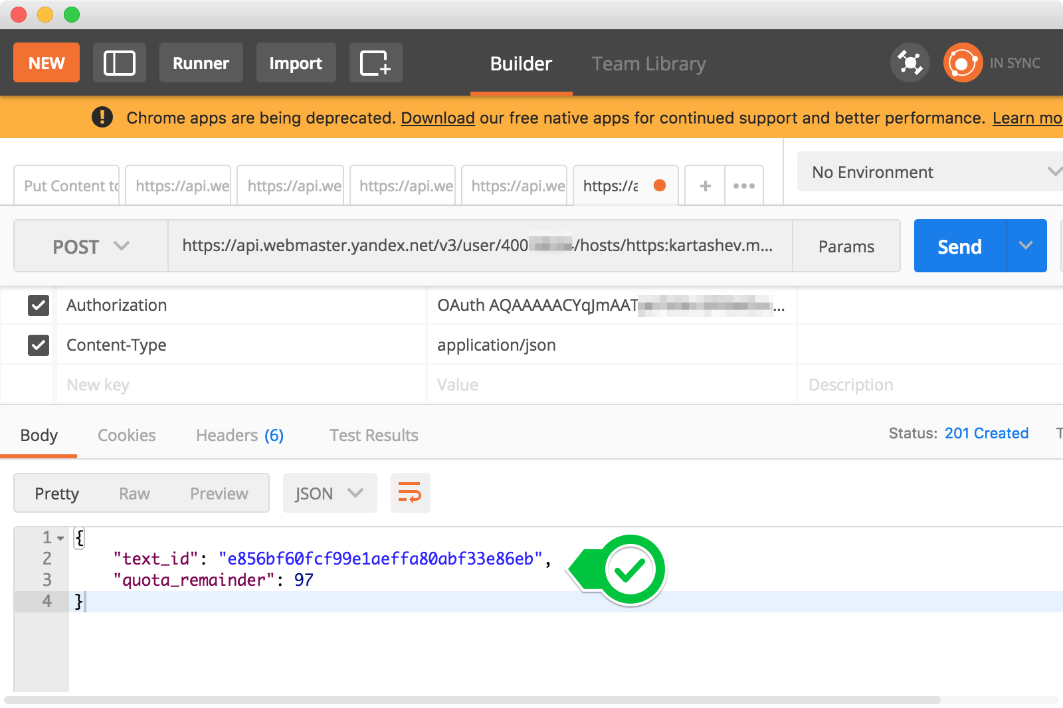
Task: Open the interceptor satellite icon
Action: pos(910,63)
